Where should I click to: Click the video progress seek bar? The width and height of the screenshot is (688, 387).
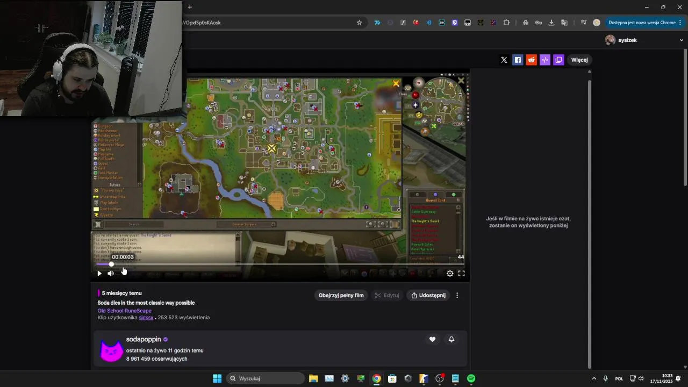coord(279,264)
